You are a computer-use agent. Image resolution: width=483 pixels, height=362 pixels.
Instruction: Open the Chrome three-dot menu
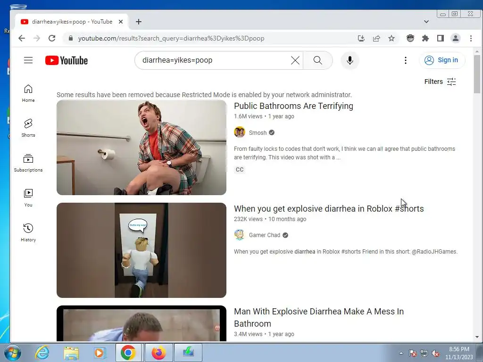point(471,38)
